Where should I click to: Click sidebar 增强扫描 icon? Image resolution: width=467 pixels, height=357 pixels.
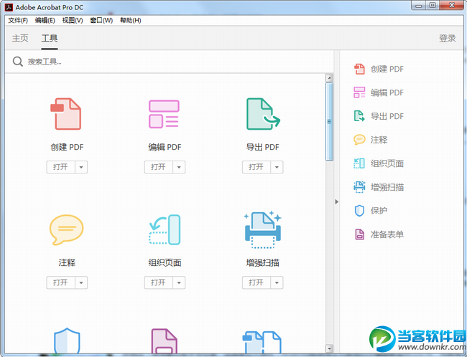(x=359, y=187)
